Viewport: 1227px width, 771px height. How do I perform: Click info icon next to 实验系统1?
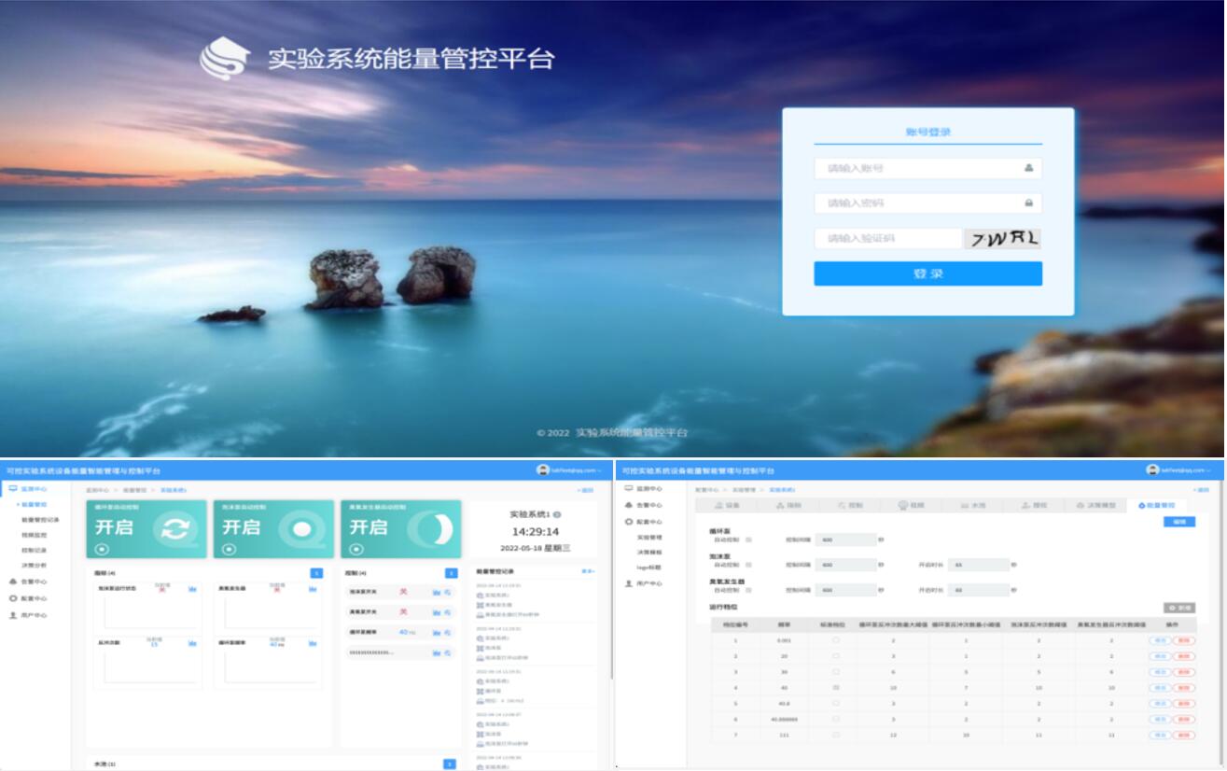point(557,514)
